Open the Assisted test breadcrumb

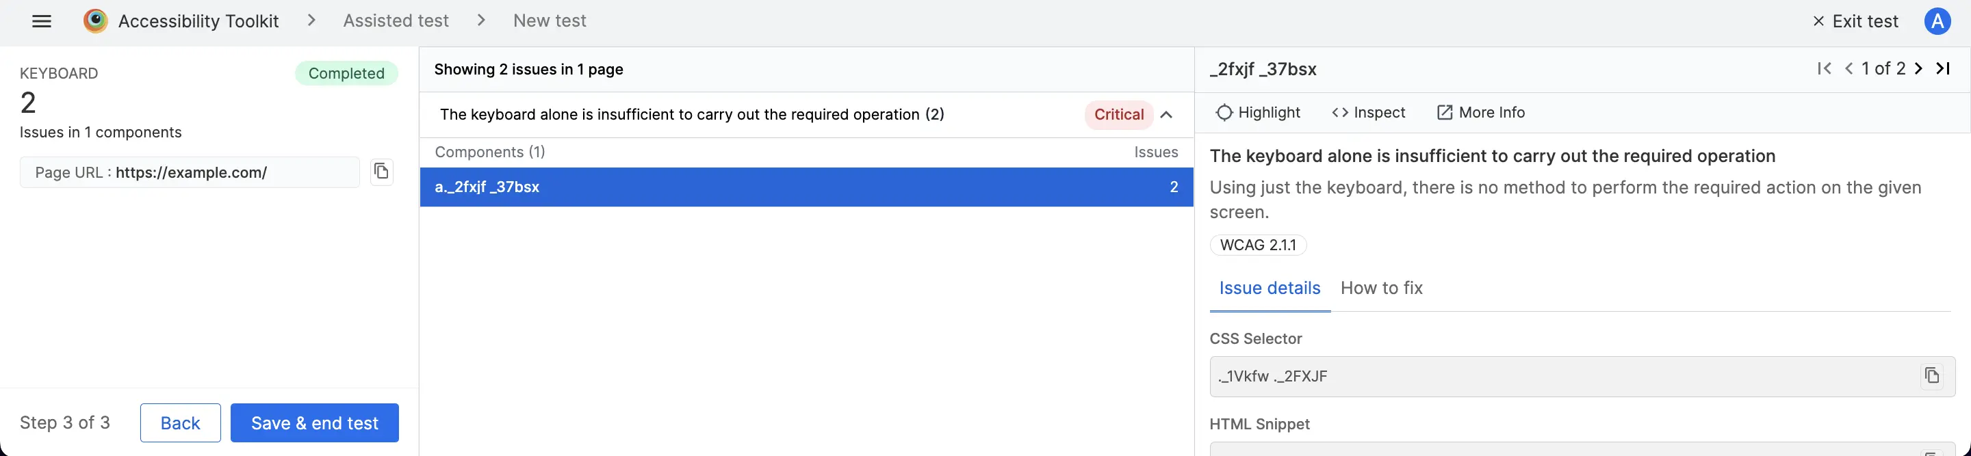[396, 21]
